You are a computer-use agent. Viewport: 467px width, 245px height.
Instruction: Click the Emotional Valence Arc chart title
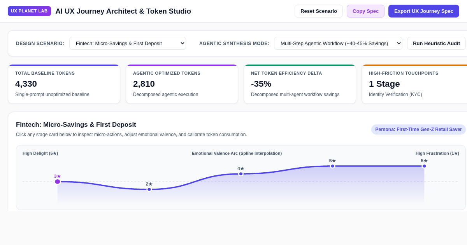click(237, 153)
